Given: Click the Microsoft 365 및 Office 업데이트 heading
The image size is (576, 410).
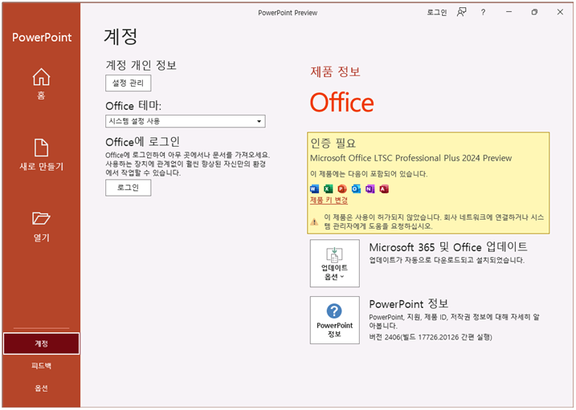Looking at the screenshot, I should point(448,247).
